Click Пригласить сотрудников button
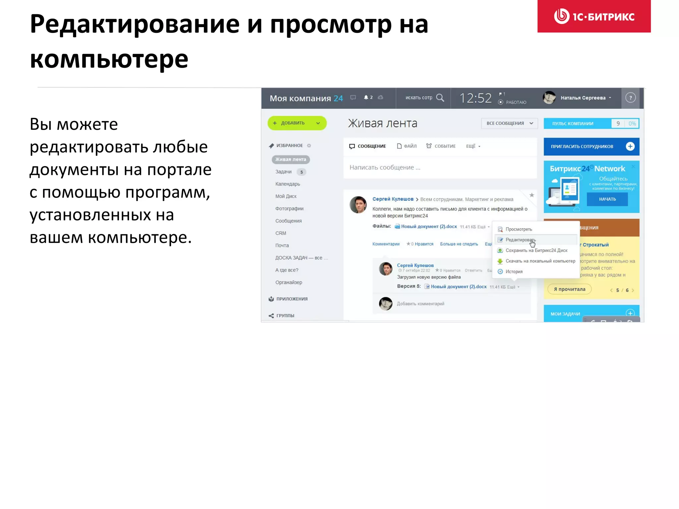The height and width of the screenshot is (509, 679). point(591,146)
